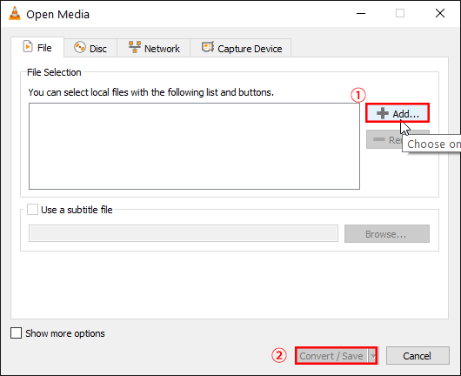Close the Open Media dialog
Screen dimensions: 461x376
pos(440,13)
